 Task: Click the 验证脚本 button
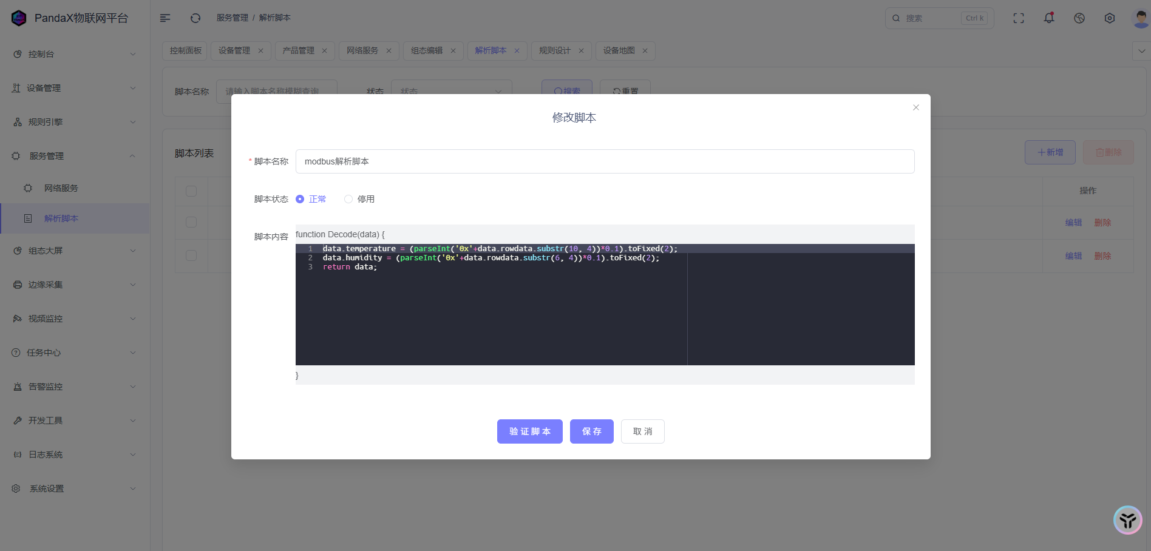pos(529,431)
